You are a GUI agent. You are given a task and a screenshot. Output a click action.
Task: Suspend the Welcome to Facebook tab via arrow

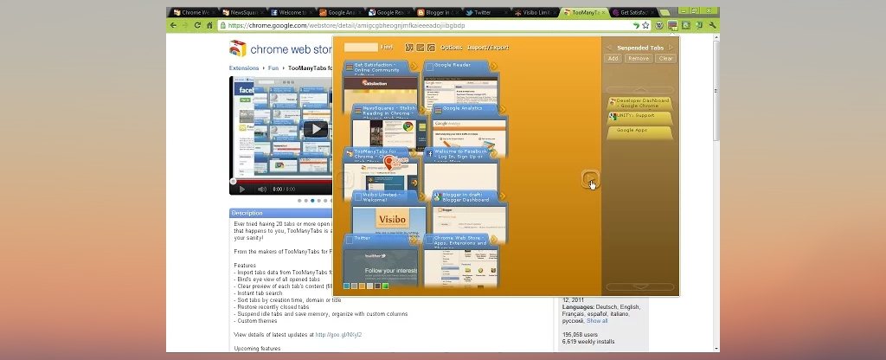point(494,153)
